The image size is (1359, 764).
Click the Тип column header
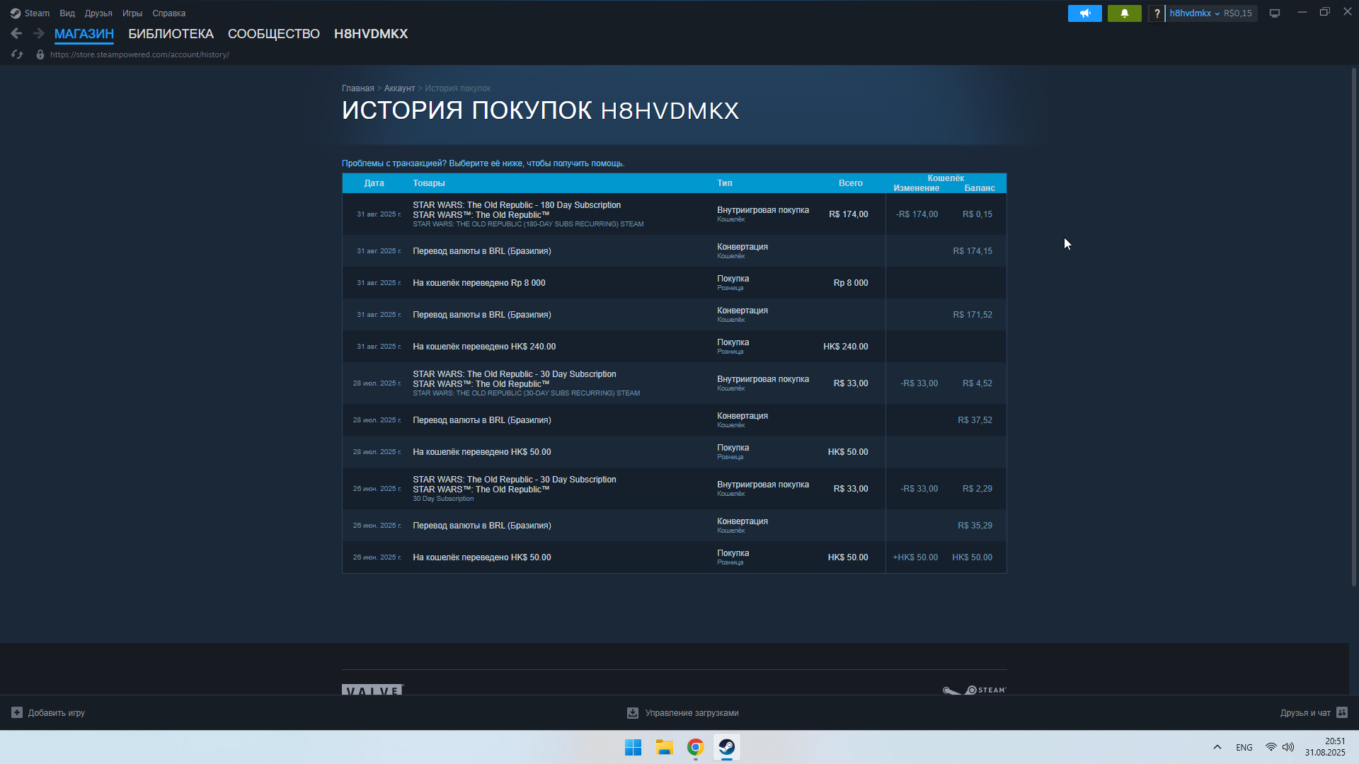coord(725,183)
